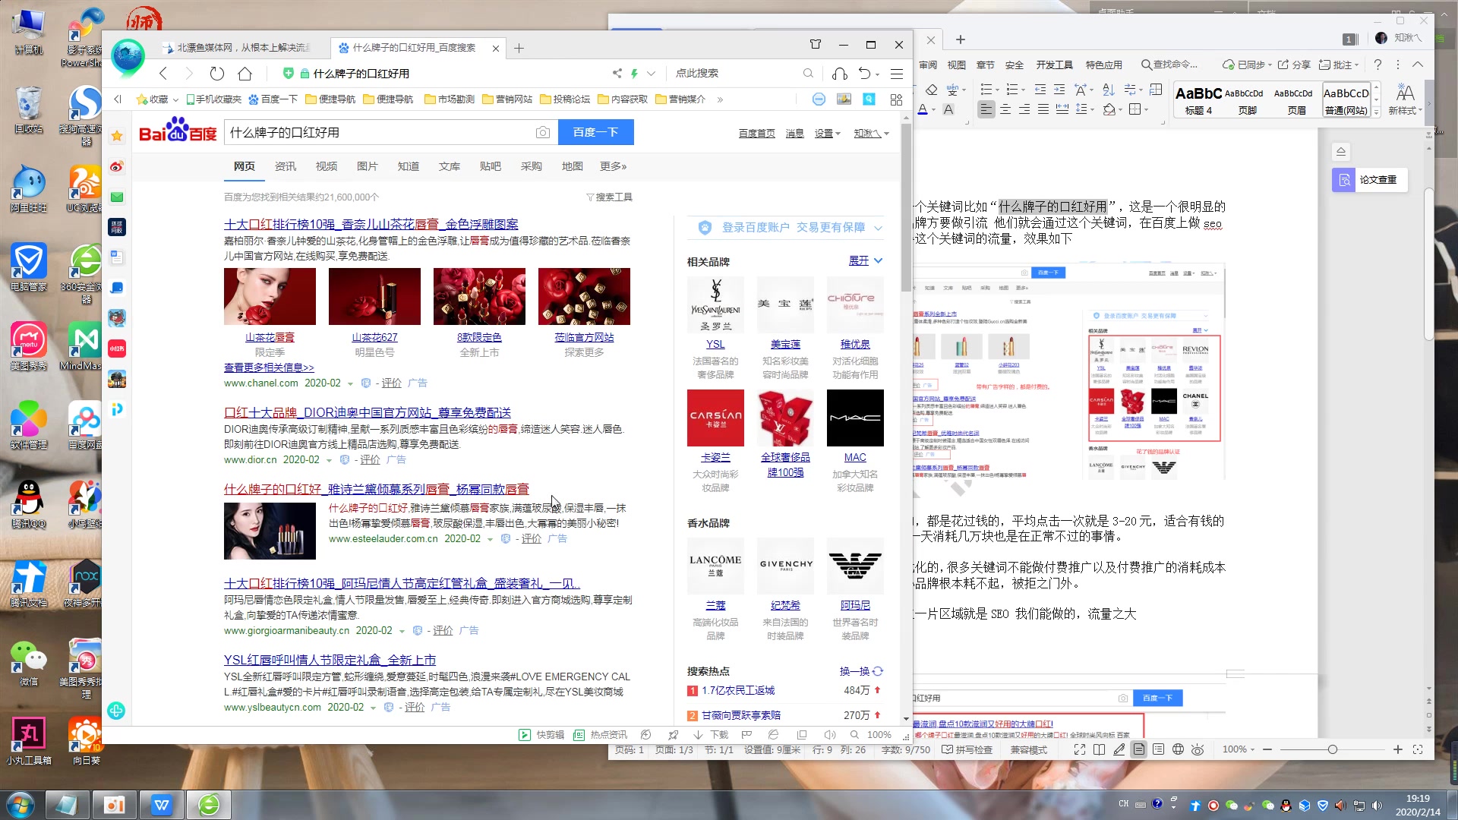The height and width of the screenshot is (820, 1458).
Task: Click the share icon in the address bar
Action: tap(617, 74)
